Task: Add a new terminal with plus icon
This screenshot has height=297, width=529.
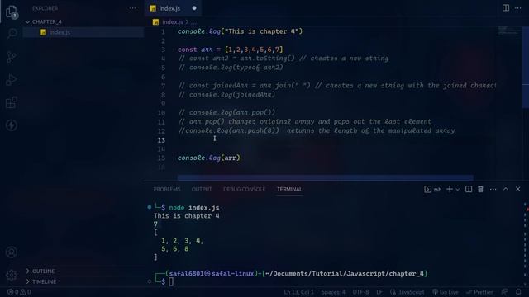Action: (x=450, y=189)
